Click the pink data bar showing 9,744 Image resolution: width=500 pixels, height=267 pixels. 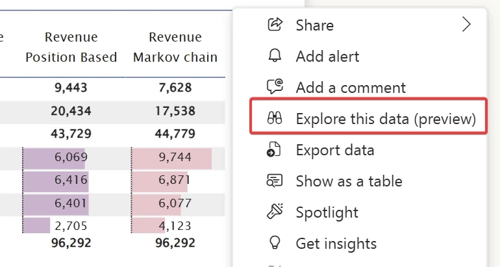point(171,157)
